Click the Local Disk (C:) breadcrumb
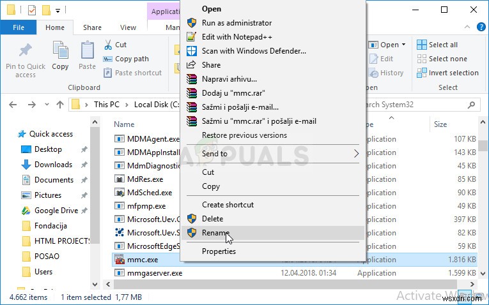 [157, 105]
